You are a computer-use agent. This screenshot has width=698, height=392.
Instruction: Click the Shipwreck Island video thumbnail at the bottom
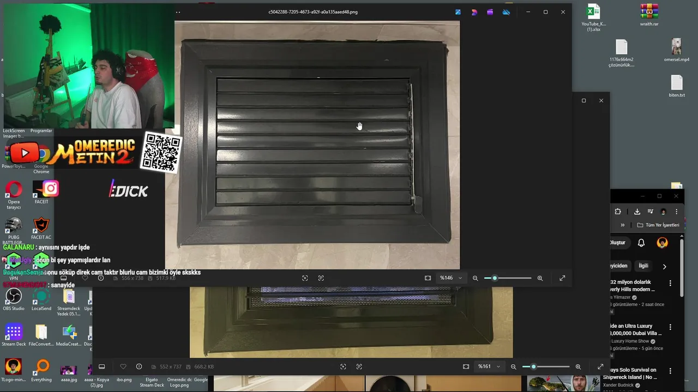coord(564,383)
